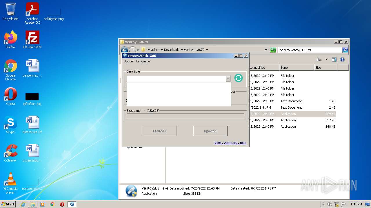
Task: Click ventoy-1.0.79 in the address breadcrumb
Action: click(194, 50)
